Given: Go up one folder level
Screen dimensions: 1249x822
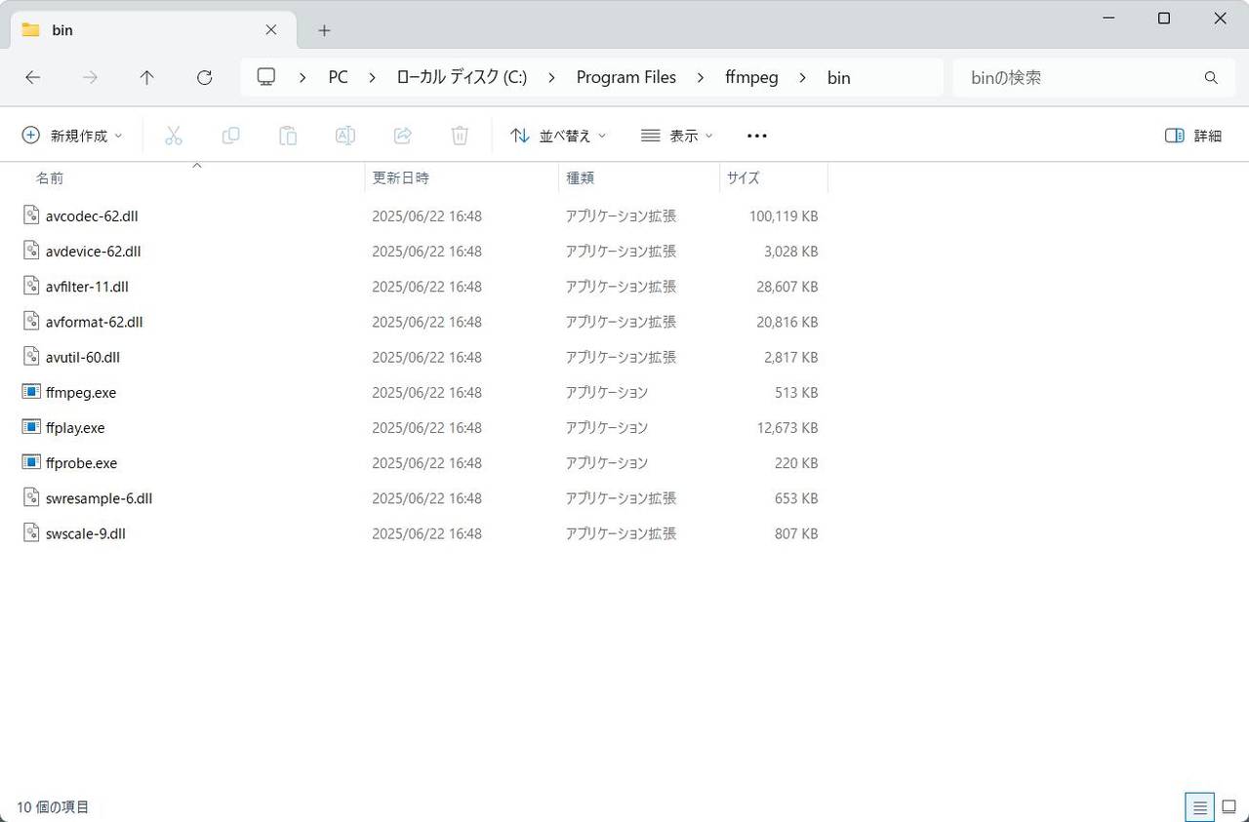Looking at the screenshot, I should (x=146, y=77).
